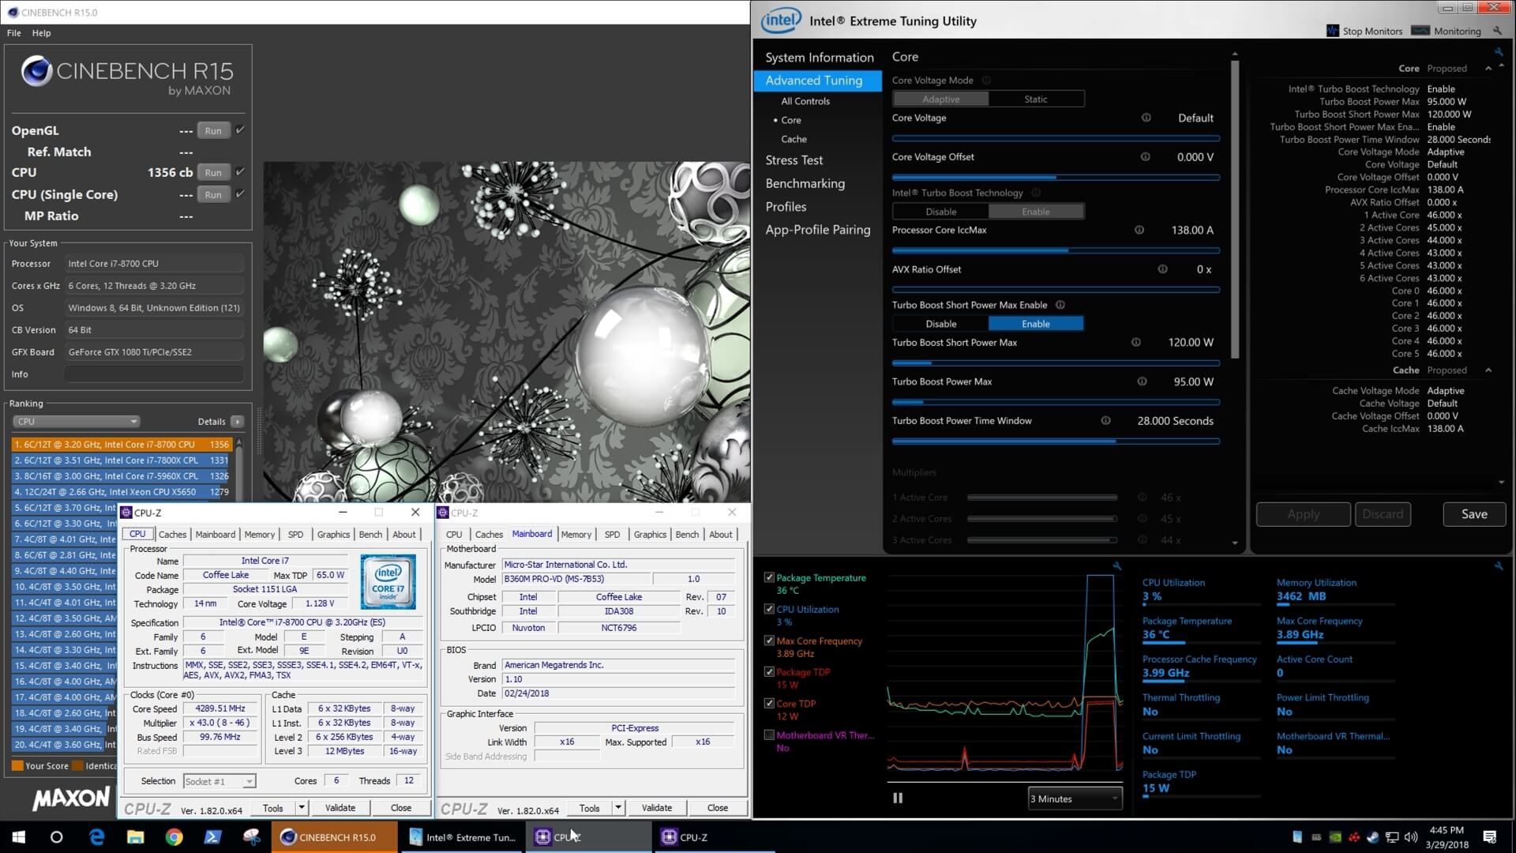The width and height of the screenshot is (1516, 853).
Task: Open XTU settings wrench in title bar
Action: (x=1497, y=31)
